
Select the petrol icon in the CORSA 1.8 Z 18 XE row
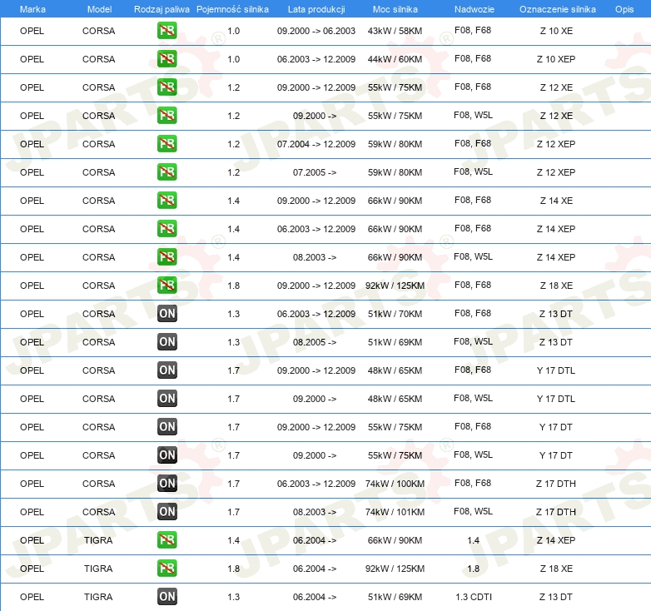(x=166, y=286)
